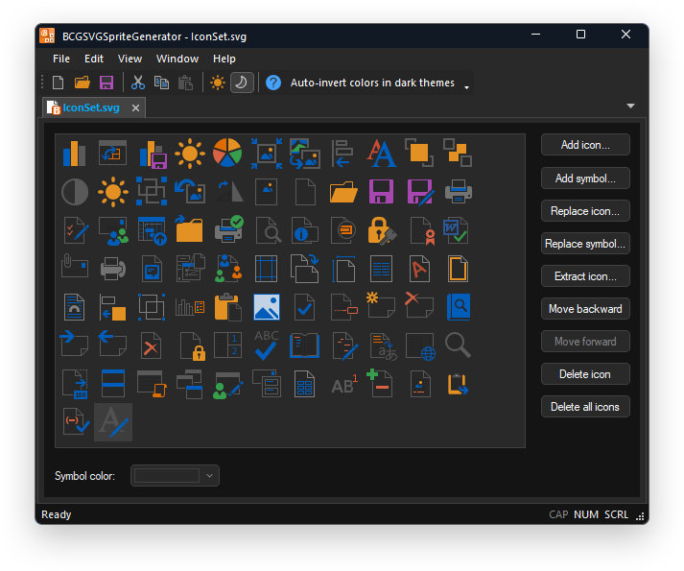
Task: Click the Cut scissors toolbar icon
Action: click(138, 83)
